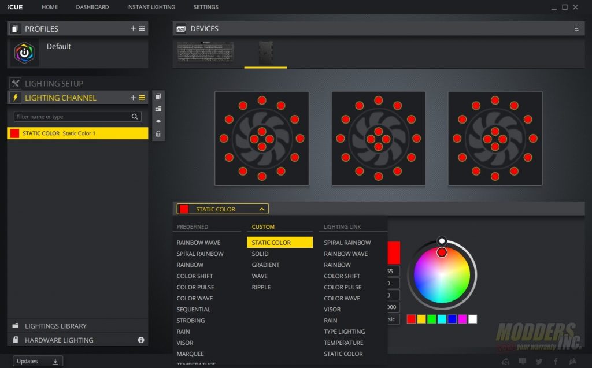Image resolution: width=592 pixels, height=368 pixels.
Task: Delete the selected effect with the trash icon
Action: [x=158, y=133]
